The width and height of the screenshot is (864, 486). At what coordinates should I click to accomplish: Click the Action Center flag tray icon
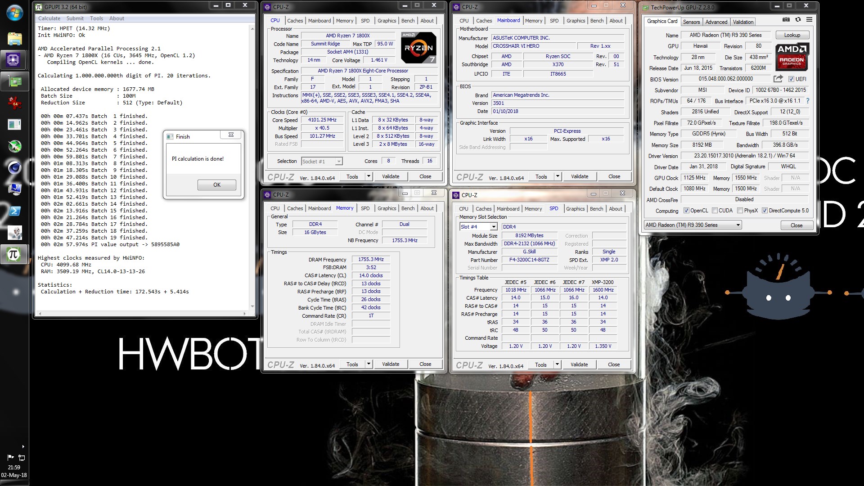coord(10,457)
